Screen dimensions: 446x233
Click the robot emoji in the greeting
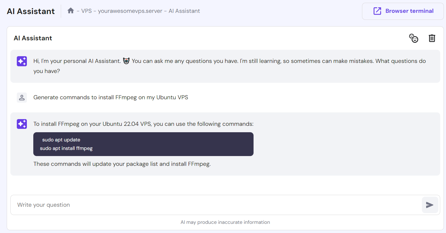[x=126, y=61]
